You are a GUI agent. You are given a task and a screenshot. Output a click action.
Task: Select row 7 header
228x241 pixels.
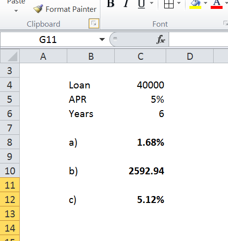(x=9, y=128)
